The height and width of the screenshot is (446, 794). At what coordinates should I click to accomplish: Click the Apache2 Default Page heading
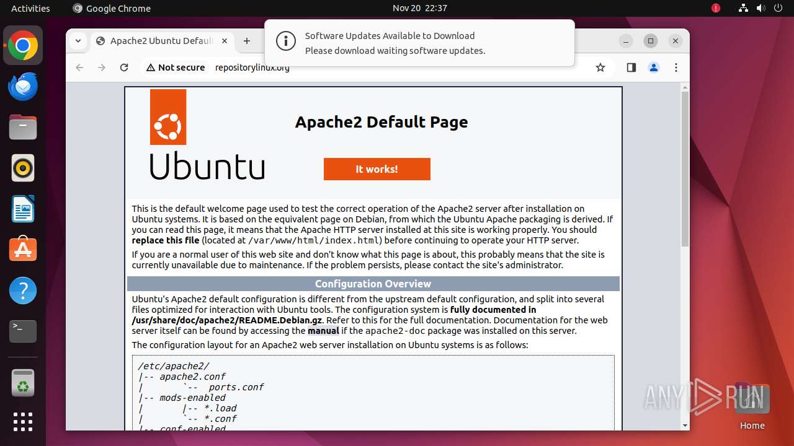[x=381, y=122]
